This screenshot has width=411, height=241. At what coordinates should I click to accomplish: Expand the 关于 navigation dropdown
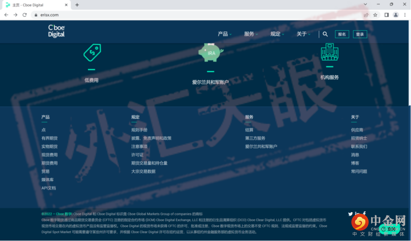point(302,34)
